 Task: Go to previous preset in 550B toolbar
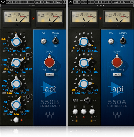(x=24, y=2)
